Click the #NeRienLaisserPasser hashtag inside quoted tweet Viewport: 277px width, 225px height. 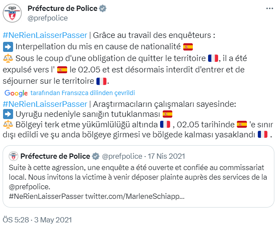click(46, 196)
